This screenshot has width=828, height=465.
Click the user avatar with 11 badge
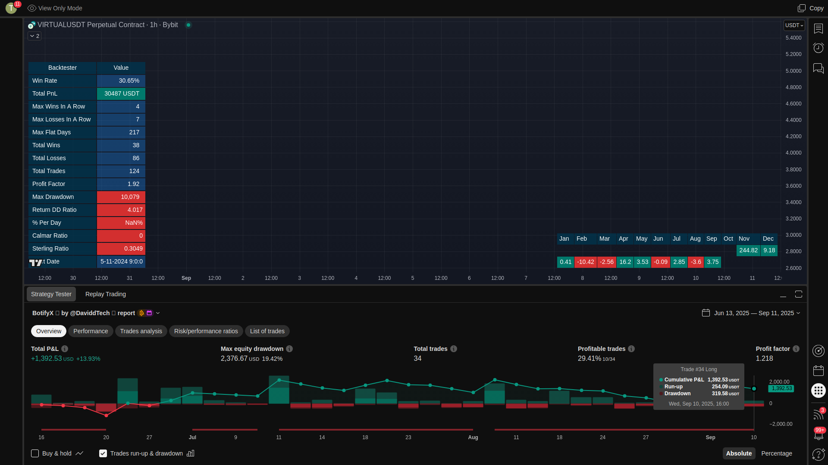(x=11, y=8)
